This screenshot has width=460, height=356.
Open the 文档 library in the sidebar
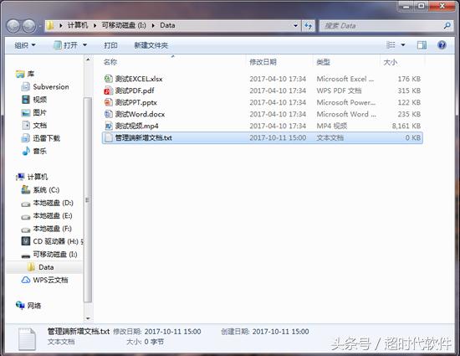coord(34,126)
